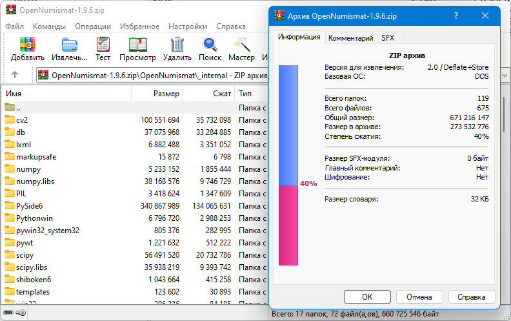This screenshot has width=511, height=321.
Task: Open Поиск magnifier search icon
Action: click(210, 45)
